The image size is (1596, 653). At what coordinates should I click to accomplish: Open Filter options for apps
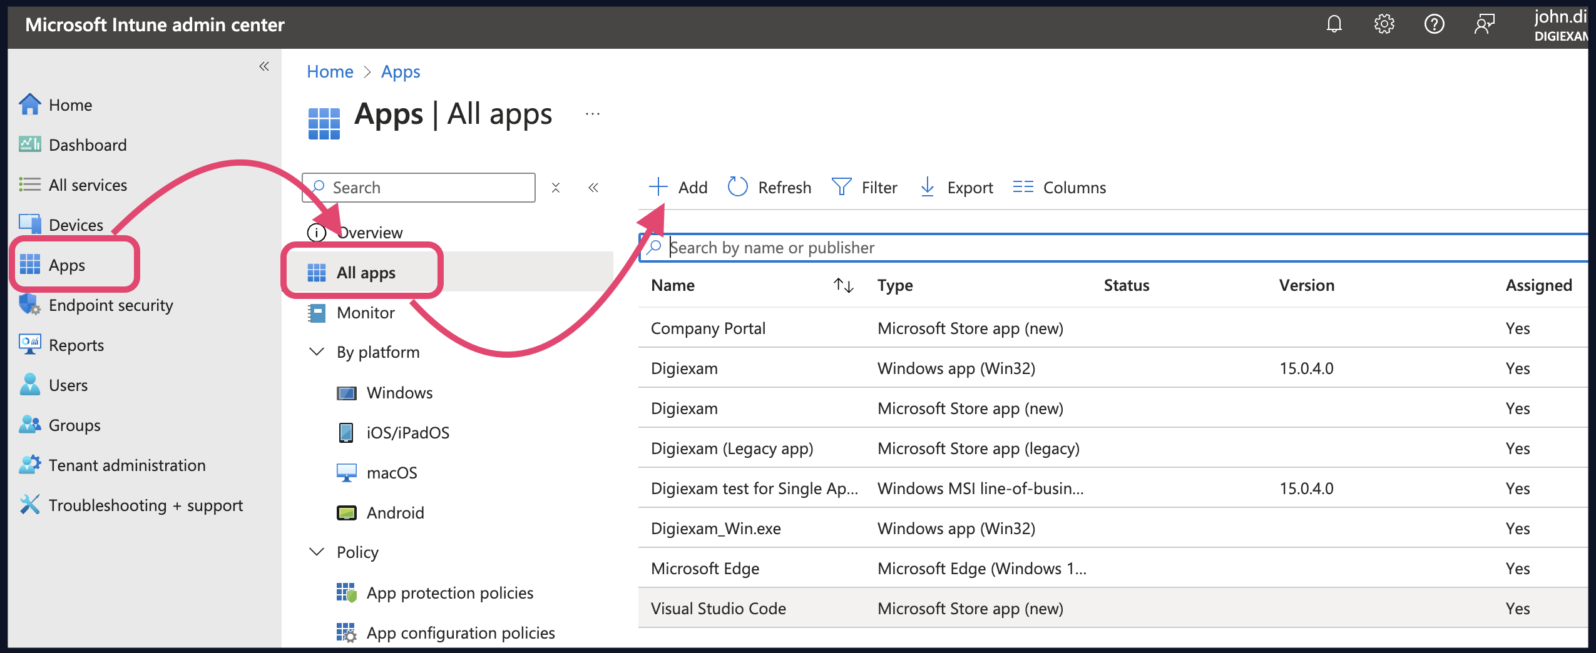[864, 188]
